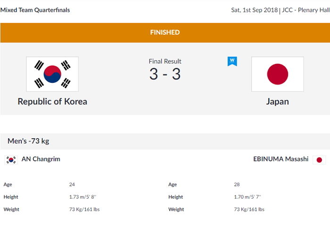330x239 pixels.
Task: Click the small Korean flag beside AN Changrim
Action: [11, 160]
